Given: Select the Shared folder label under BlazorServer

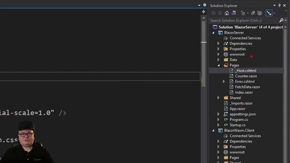Looking at the screenshot, I should (x=235, y=98).
